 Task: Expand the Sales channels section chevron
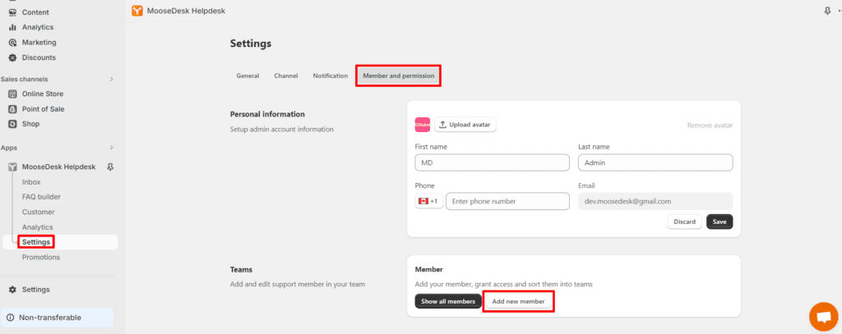(x=112, y=79)
